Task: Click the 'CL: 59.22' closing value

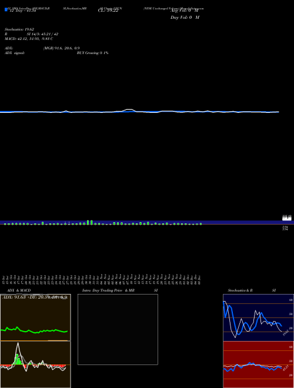Action: [x=108, y=11]
